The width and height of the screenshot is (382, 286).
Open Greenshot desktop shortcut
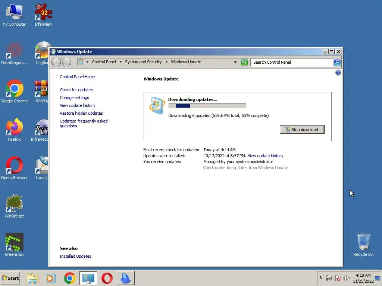tap(14, 245)
